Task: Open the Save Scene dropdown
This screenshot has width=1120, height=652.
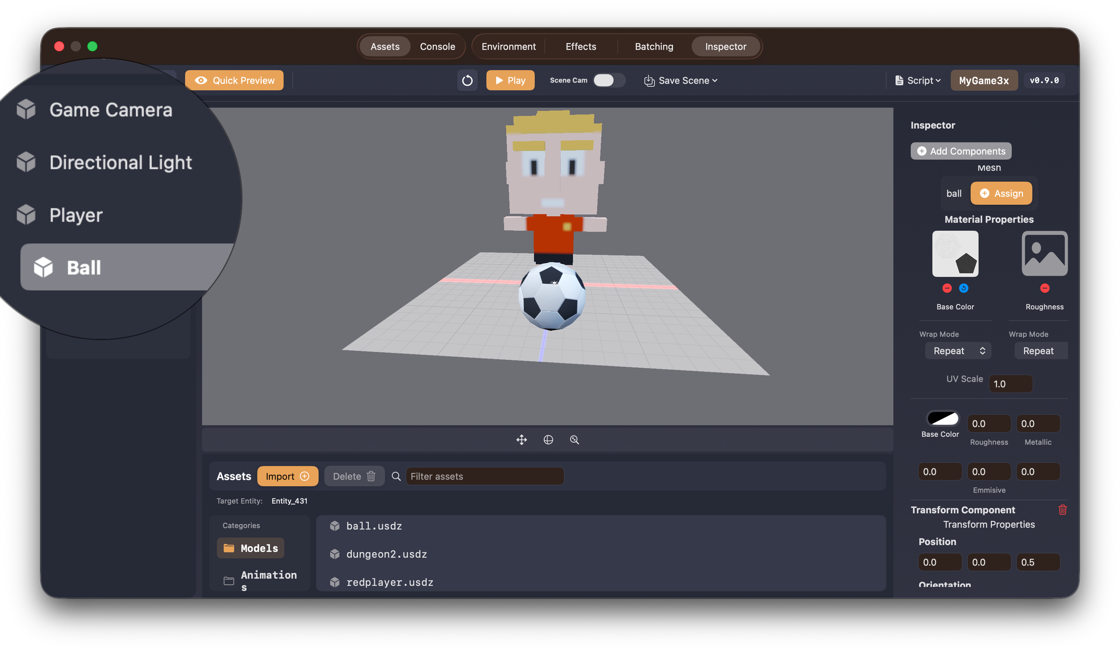Action: [681, 81]
